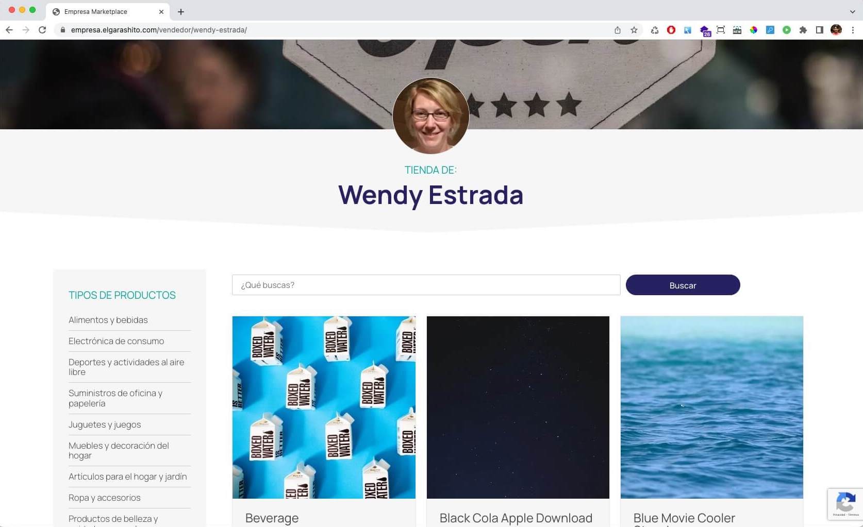The height and width of the screenshot is (527, 863).
Task: Open the screen capture frame extension
Action: (721, 30)
